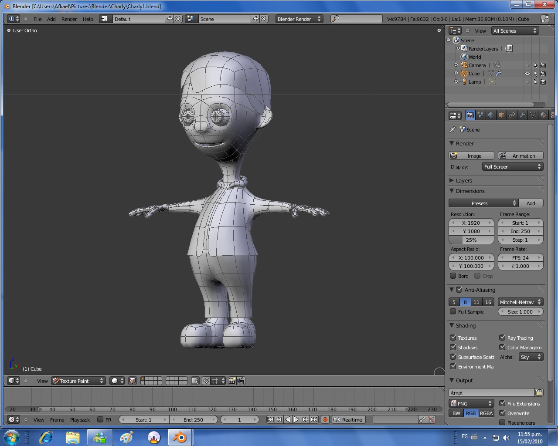Image resolution: width=558 pixels, height=446 pixels.
Task: Toggle Cube visibility eye in outliner
Action: pos(527,74)
